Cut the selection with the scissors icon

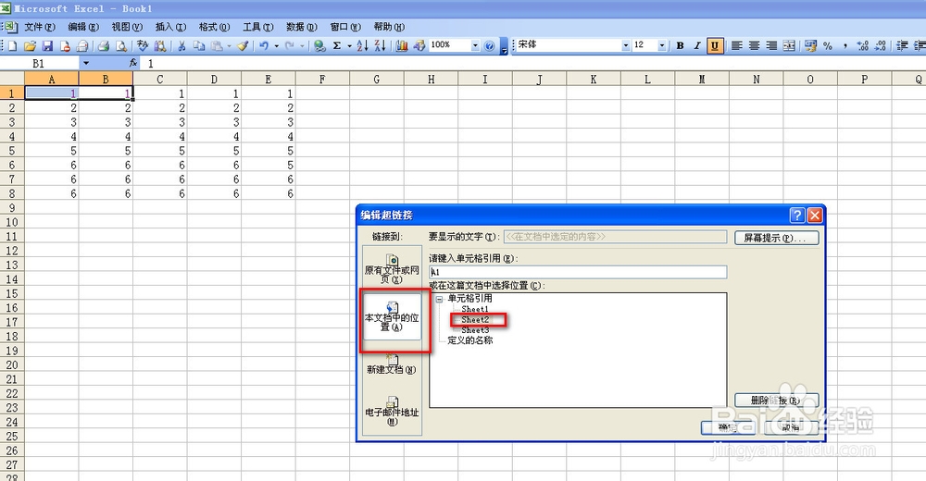tap(181, 45)
